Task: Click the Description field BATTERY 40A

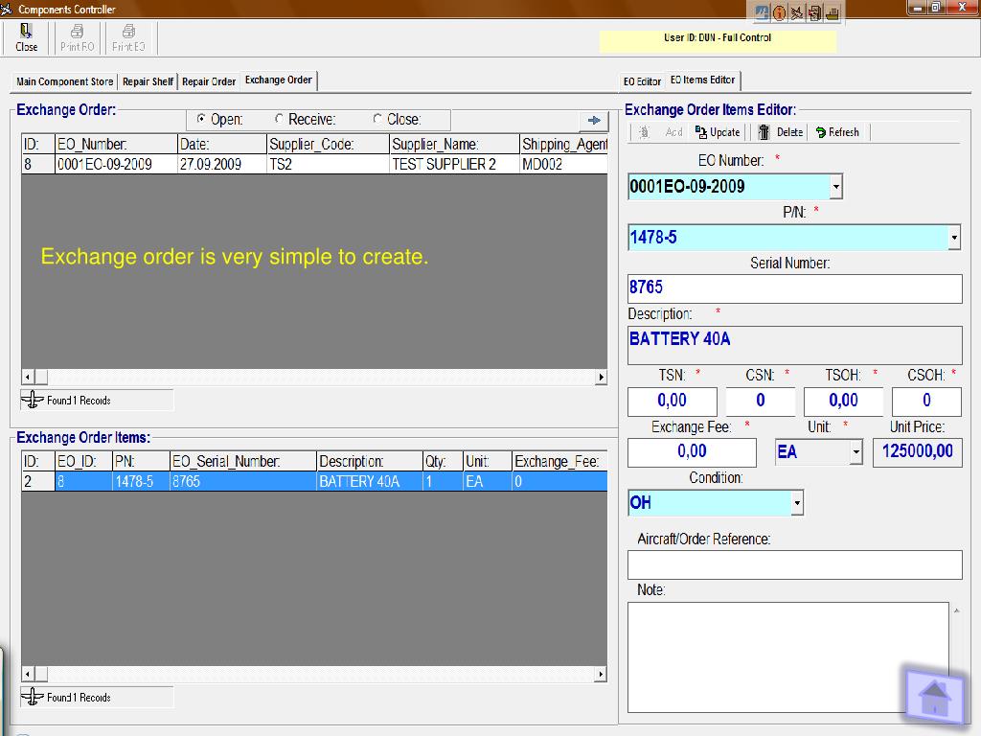Action: (794, 345)
